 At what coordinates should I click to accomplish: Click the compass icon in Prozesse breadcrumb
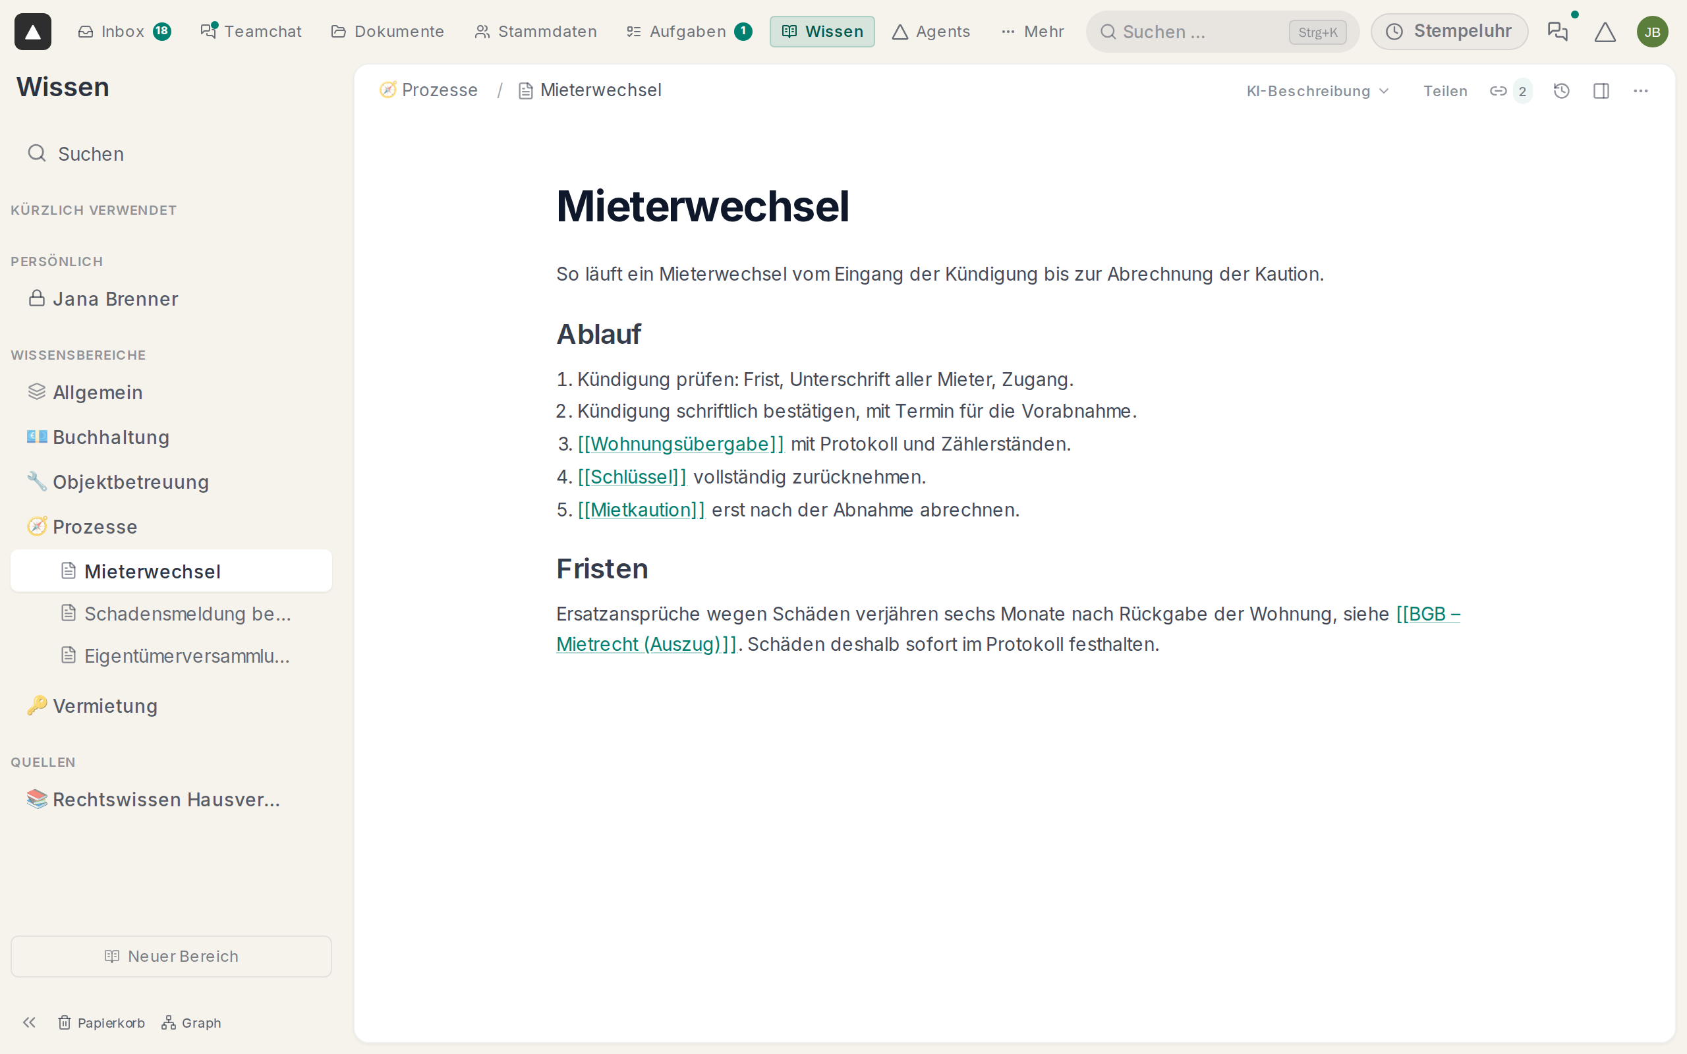[x=387, y=90]
